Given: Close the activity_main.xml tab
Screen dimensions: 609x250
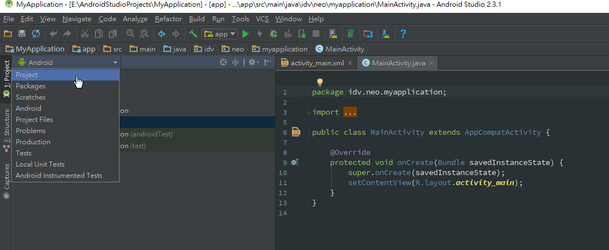Looking at the screenshot, I should pyautogui.click(x=350, y=63).
